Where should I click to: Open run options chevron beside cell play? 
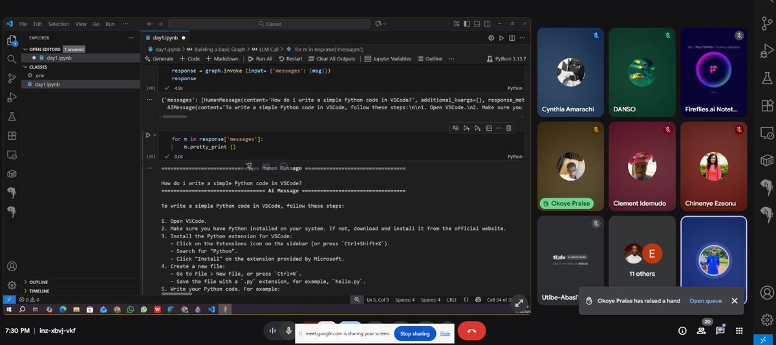pos(154,135)
